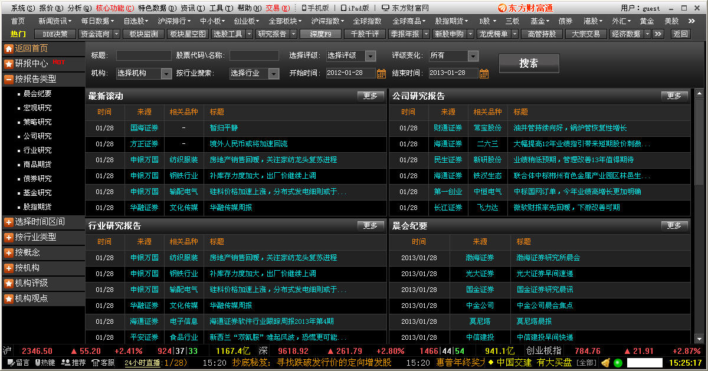The width and height of the screenshot is (708, 371).
Task: Open the 选择评级 rating dropdown
Action: pyautogui.click(x=370, y=56)
